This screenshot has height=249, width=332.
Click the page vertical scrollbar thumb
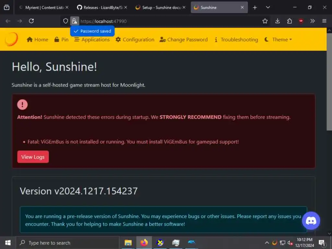point(329,82)
